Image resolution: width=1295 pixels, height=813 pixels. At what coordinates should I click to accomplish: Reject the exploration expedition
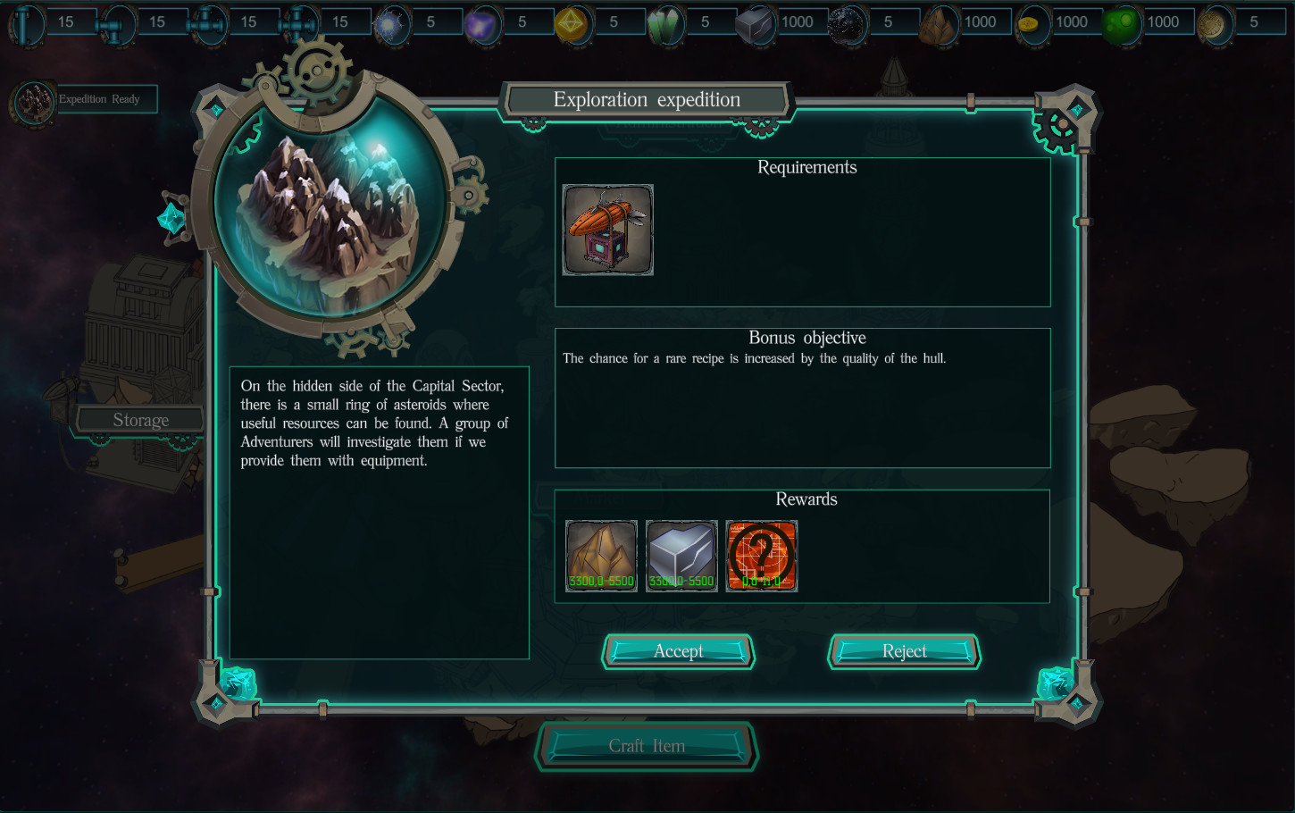point(905,651)
